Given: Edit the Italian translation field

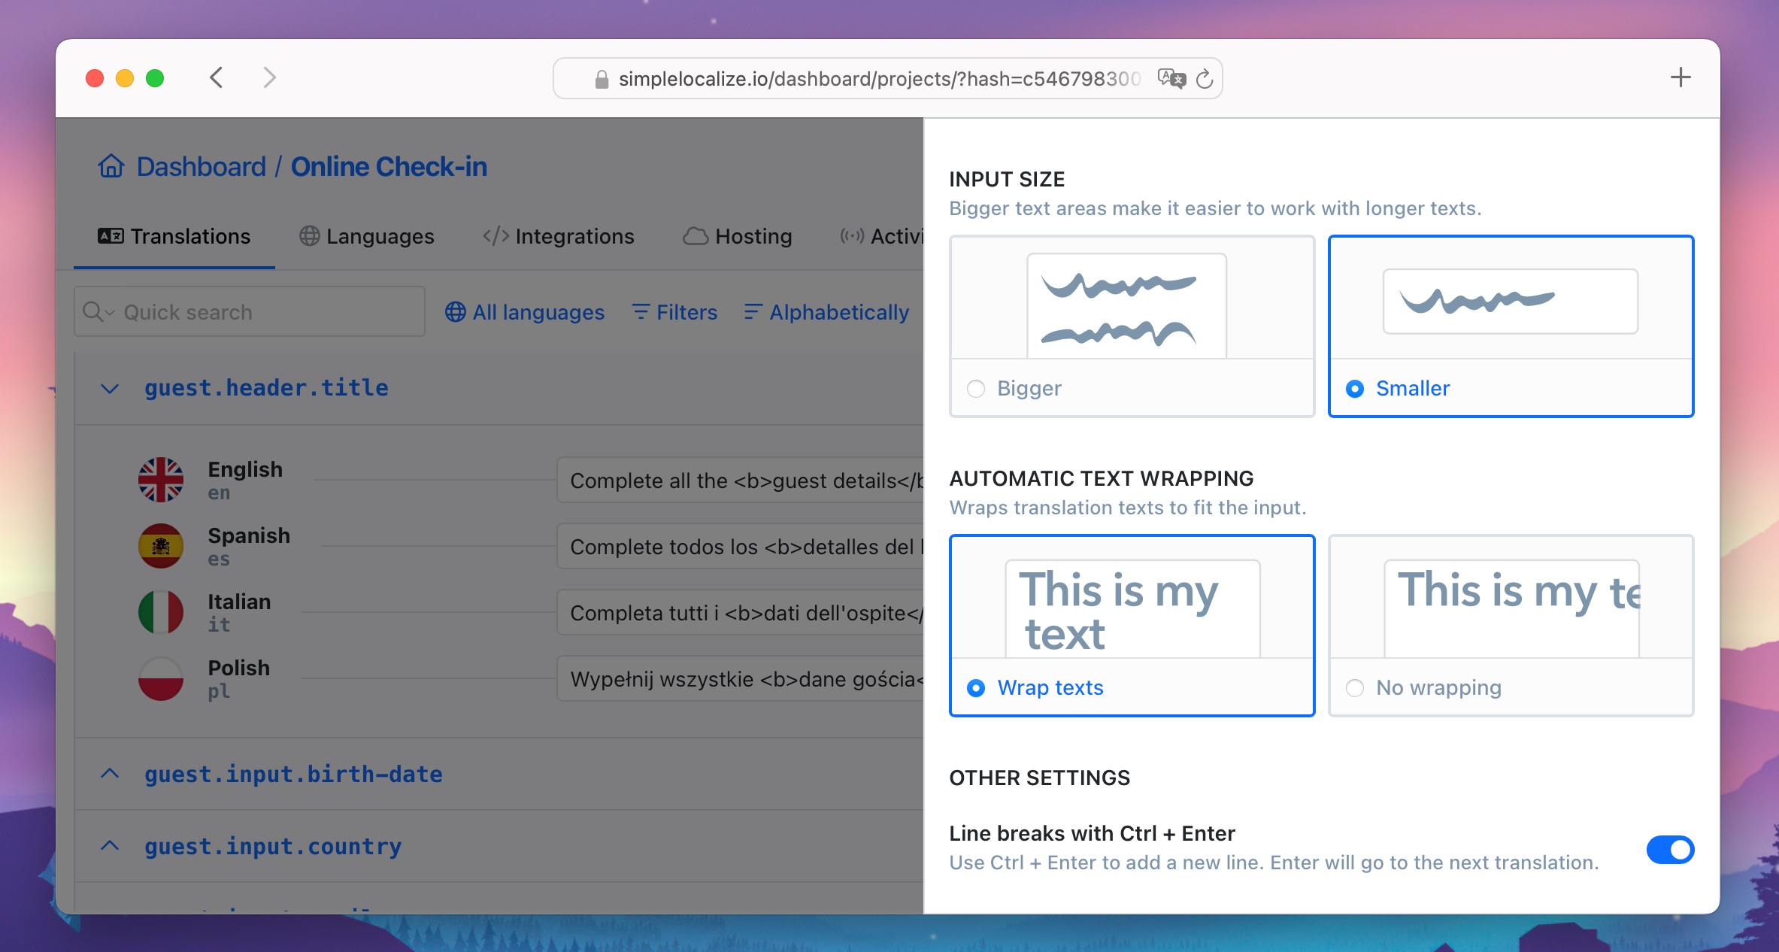Looking at the screenshot, I should tap(740, 612).
